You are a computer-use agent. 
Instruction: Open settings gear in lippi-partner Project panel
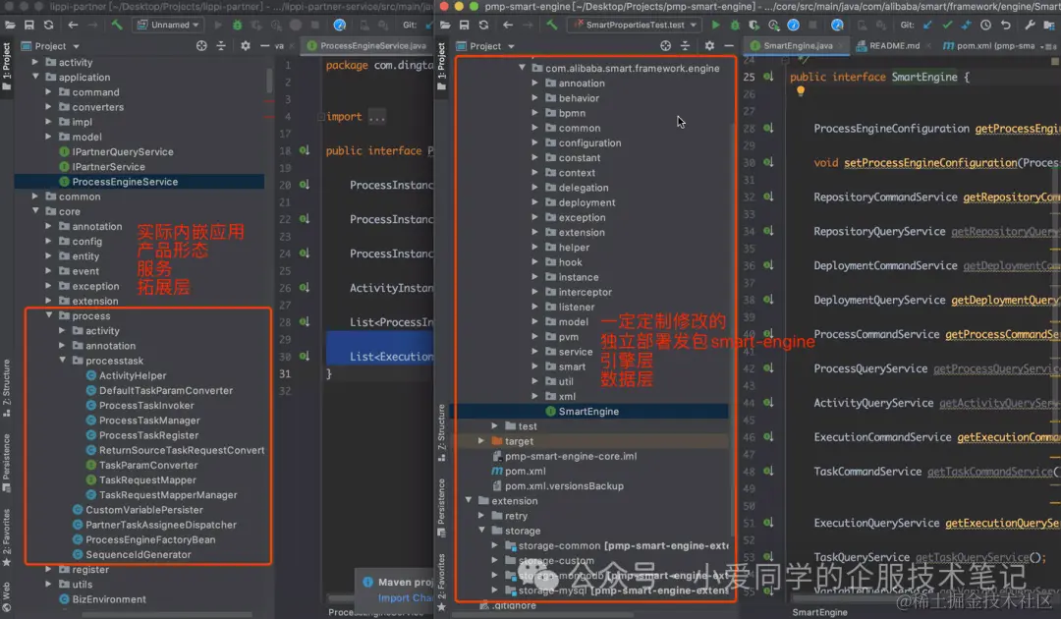pyautogui.click(x=245, y=46)
